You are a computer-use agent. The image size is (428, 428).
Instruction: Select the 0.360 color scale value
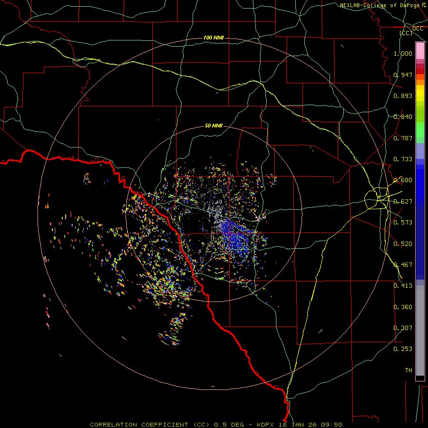click(403, 307)
